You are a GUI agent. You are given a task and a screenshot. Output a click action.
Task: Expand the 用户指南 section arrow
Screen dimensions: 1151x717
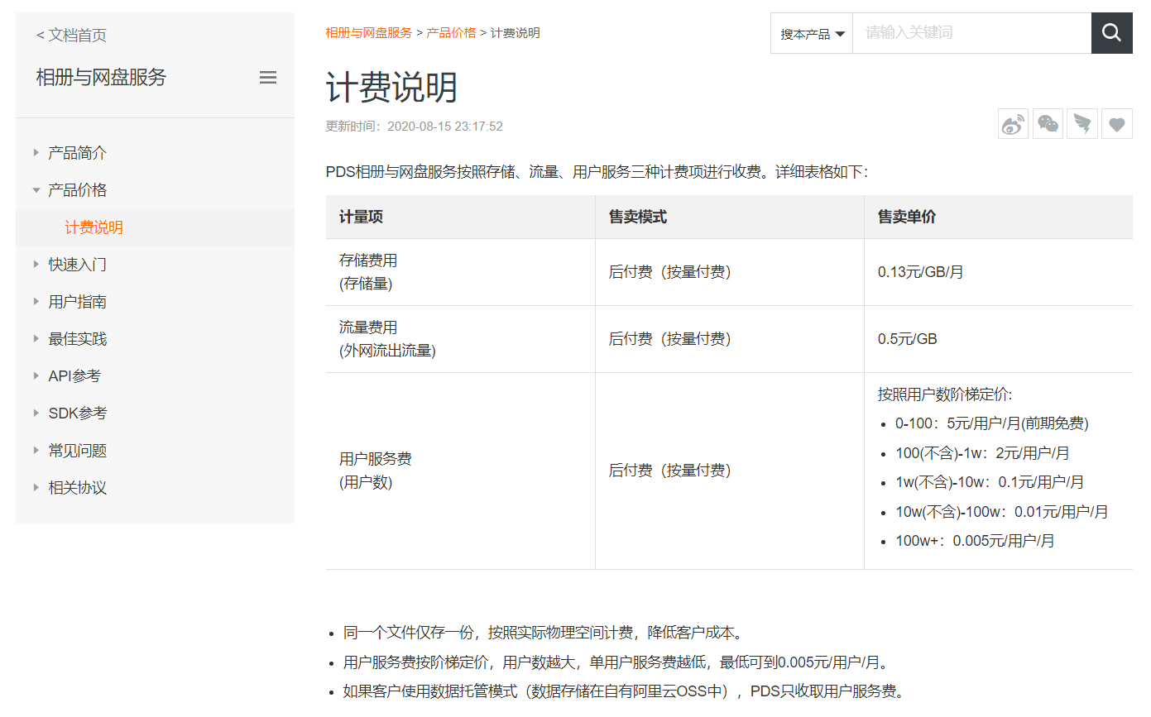(36, 301)
